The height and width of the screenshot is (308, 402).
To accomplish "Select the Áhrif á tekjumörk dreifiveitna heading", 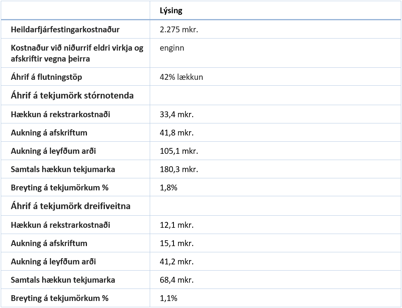I will pyautogui.click(x=71, y=206).
